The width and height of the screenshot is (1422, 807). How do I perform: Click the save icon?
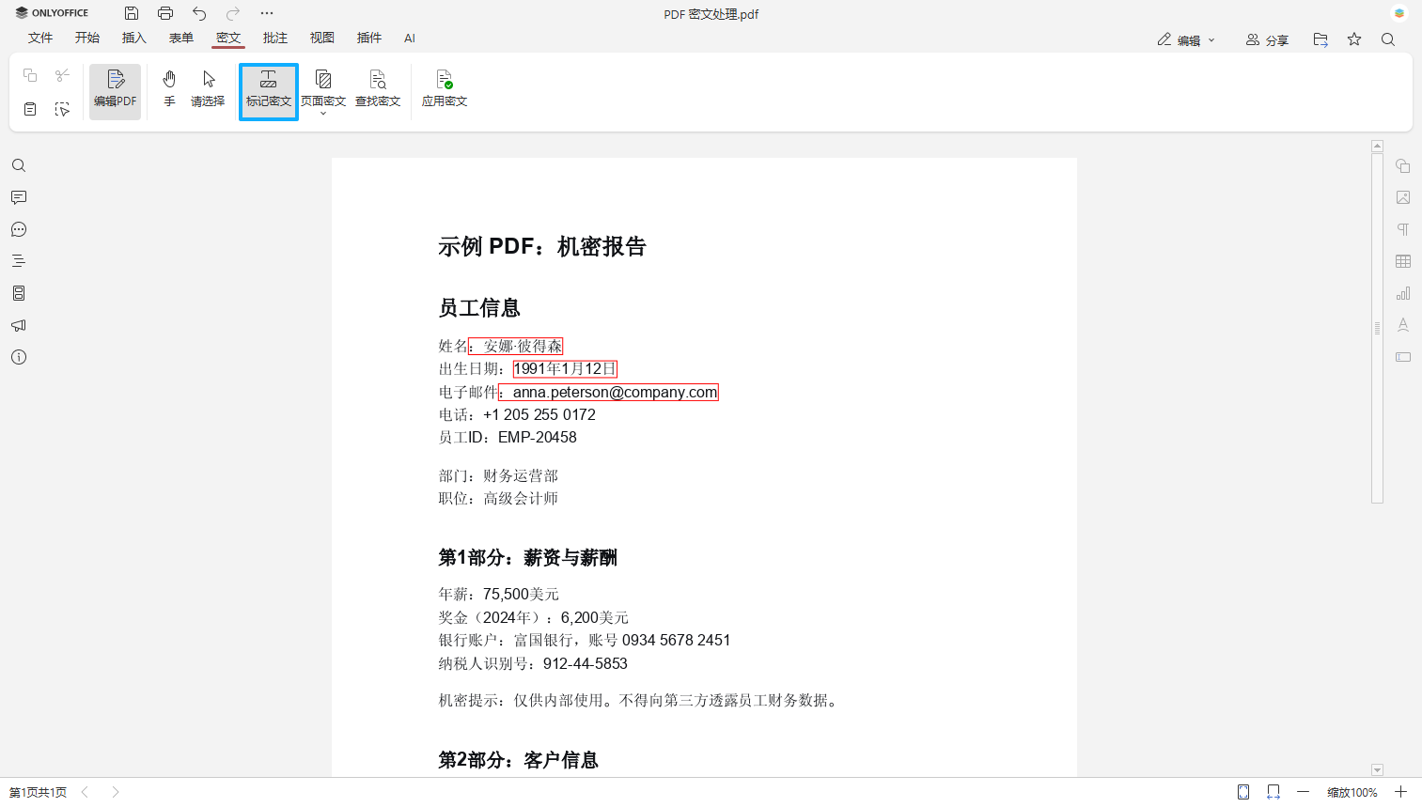click(x=131, y=13)
